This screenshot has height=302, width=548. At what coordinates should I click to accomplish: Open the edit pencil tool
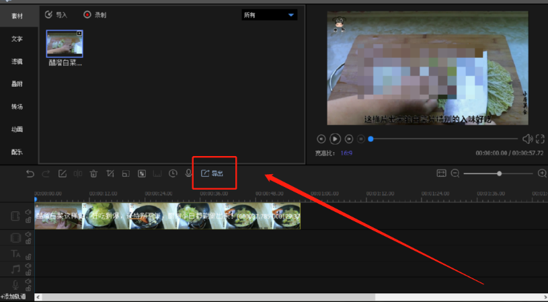63,174
